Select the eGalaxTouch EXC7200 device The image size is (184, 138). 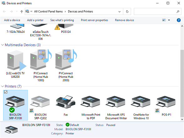click(41, 32)
